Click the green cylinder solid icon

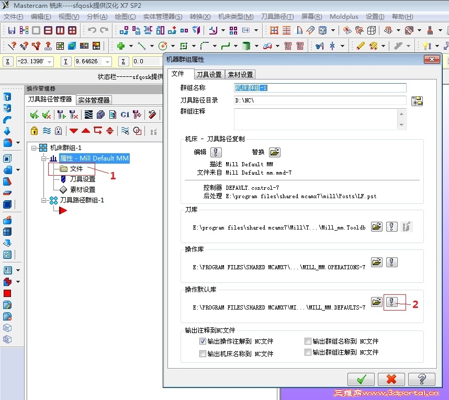(x=246, y=46)
